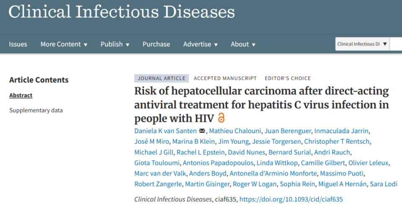Jump to Abstract in Article Contents
Image resolution: width=402 pixels, height=206 pixels.
(x=21, y=95)
